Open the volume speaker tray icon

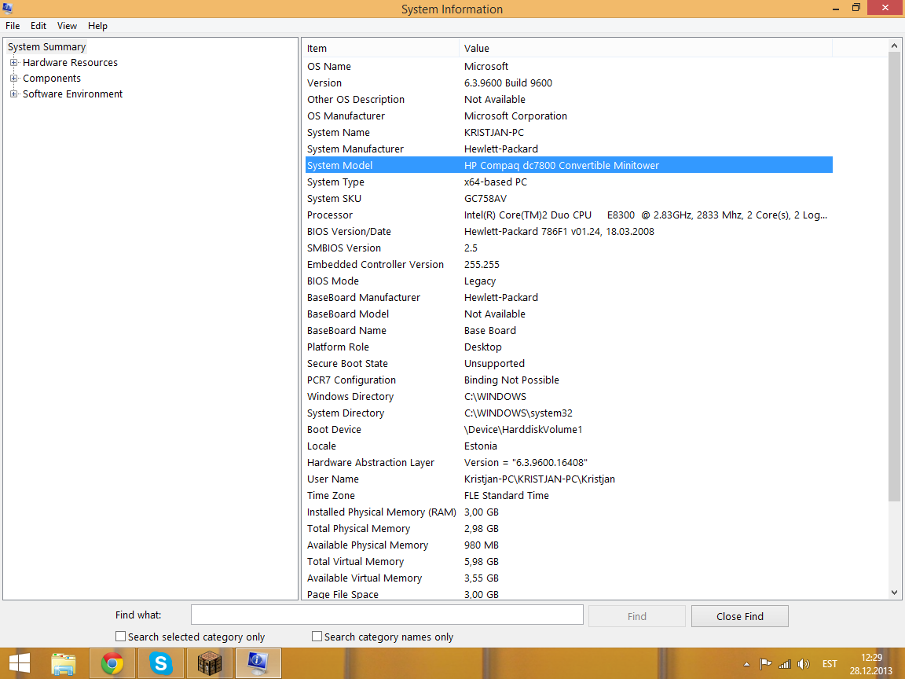(x=804, y=664)
